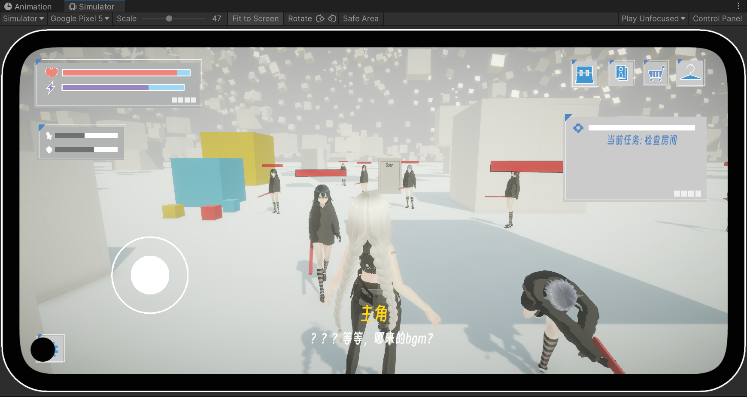Toggle the Safe Area overlay
The image size is (747, 397).
click(361, 18)
